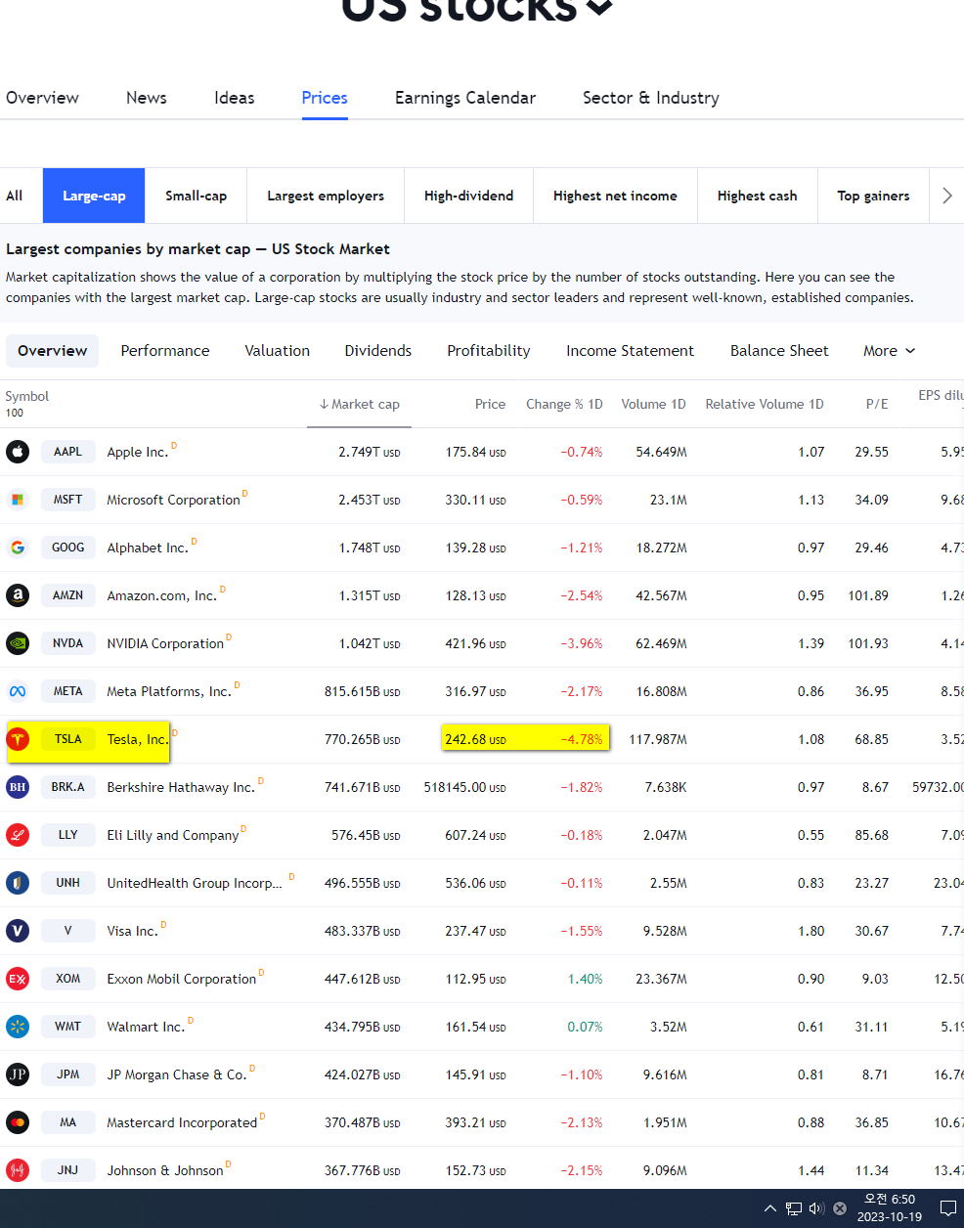
Task: Open the TSLA ticker symbol
Action: [x=68, y=739]
